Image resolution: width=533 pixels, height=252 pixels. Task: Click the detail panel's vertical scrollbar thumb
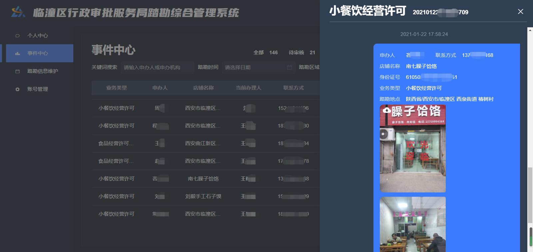click(x=530, y=195)
